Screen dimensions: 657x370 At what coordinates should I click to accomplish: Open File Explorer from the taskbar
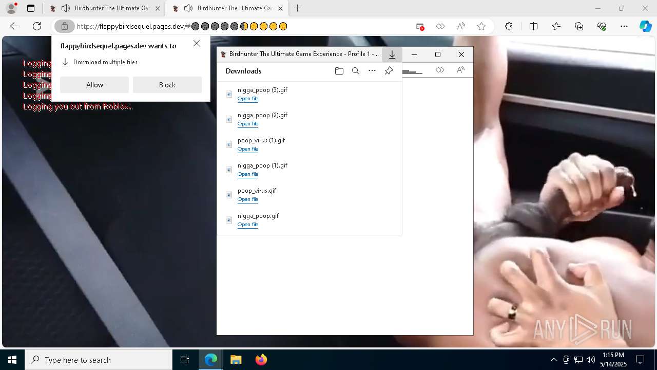point(236,360)
